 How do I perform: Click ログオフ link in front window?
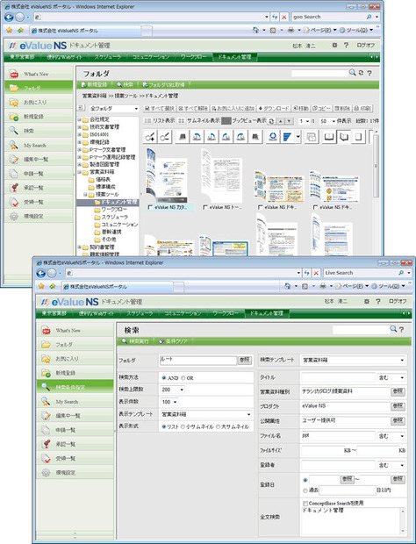coord(398,301)
